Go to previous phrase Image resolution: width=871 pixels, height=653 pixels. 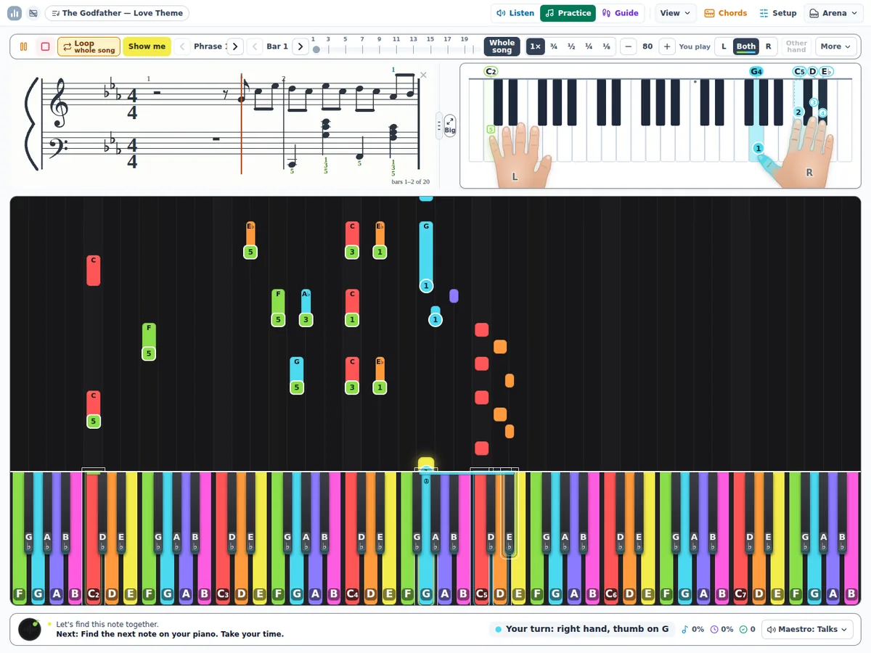coord(182,46)
